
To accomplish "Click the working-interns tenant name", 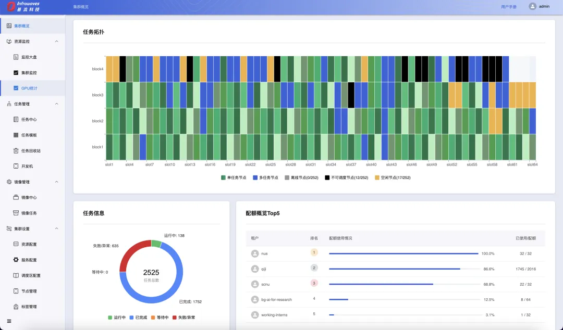I will 274,315.
